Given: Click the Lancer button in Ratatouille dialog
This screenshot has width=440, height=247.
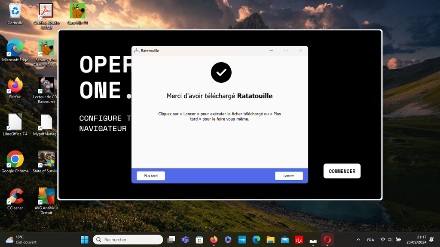Looking at the screenshot, I should [289, 176].
